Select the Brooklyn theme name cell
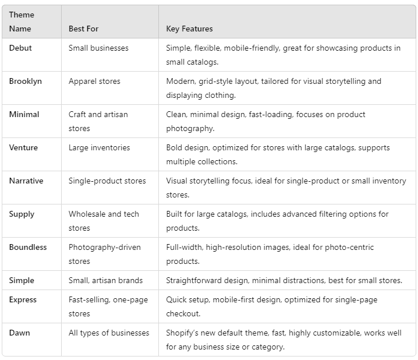 click(26, 81)
